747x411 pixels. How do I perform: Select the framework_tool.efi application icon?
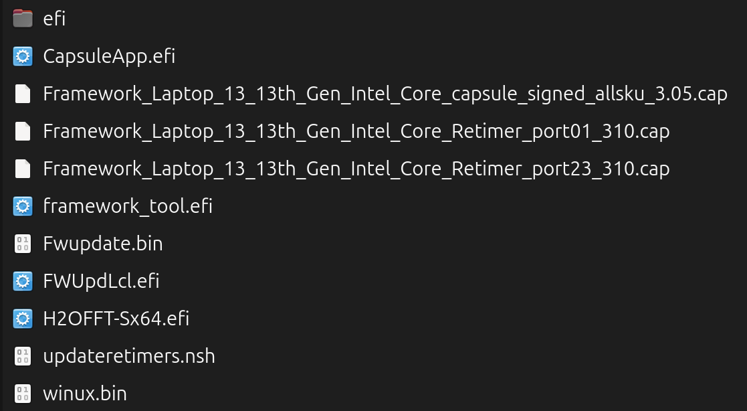coord(23,206)
